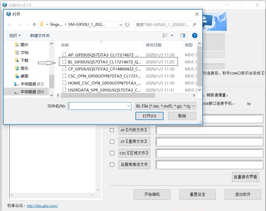This screenshot has height=211, width=266.
Task: Tick the AP 内核文件 checkbox
Action: click(x=112, y=130)
